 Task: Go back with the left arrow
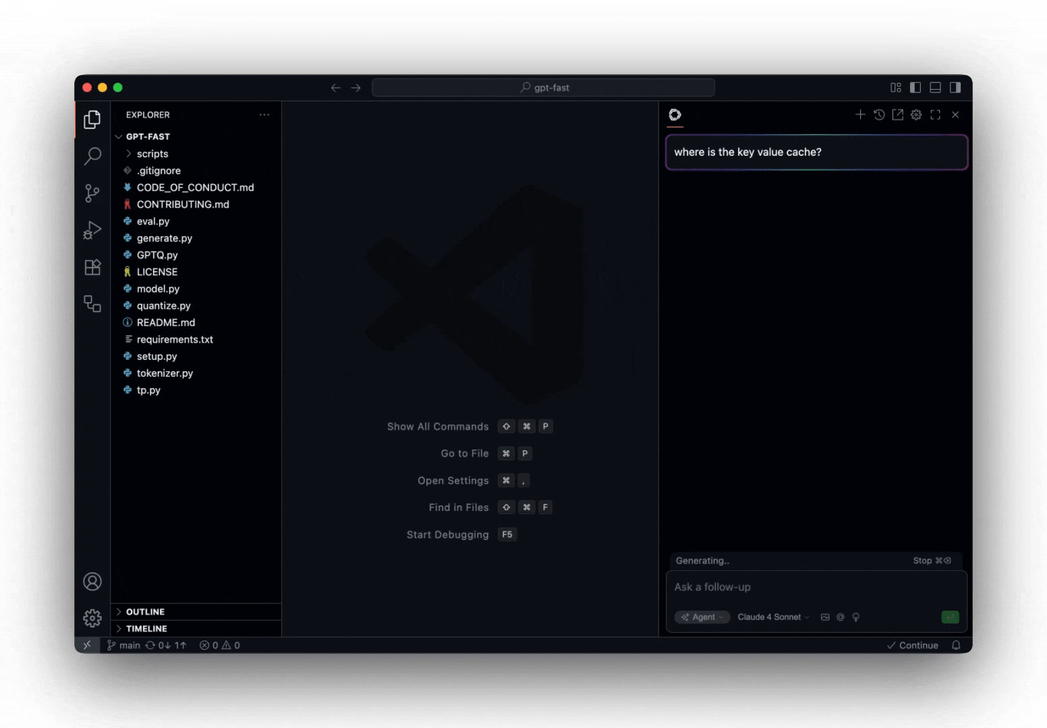(335, 88)
